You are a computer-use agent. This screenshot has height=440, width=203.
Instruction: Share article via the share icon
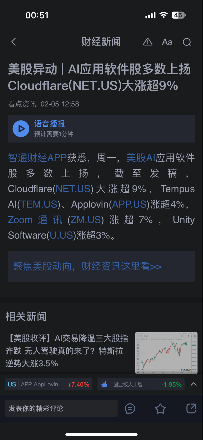191,408
